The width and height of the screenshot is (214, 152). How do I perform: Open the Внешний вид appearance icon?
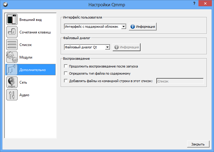(x=12, y=19)
